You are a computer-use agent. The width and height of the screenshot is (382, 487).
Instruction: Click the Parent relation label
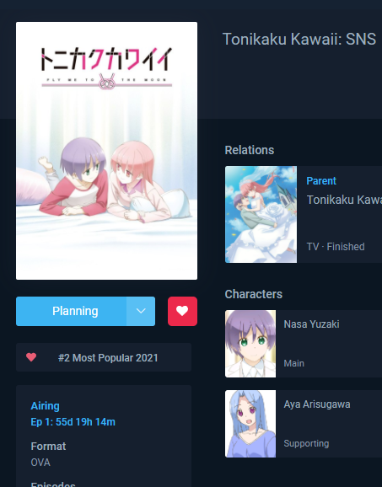coord(321,181)
